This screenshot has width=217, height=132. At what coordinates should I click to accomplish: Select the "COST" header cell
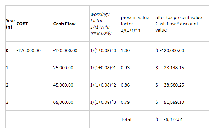[x=22, y=24]
